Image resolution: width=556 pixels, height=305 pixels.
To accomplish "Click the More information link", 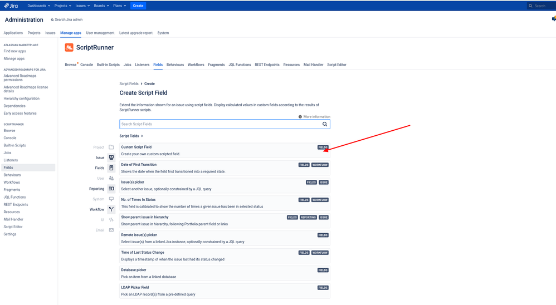I will click(316, 116).
